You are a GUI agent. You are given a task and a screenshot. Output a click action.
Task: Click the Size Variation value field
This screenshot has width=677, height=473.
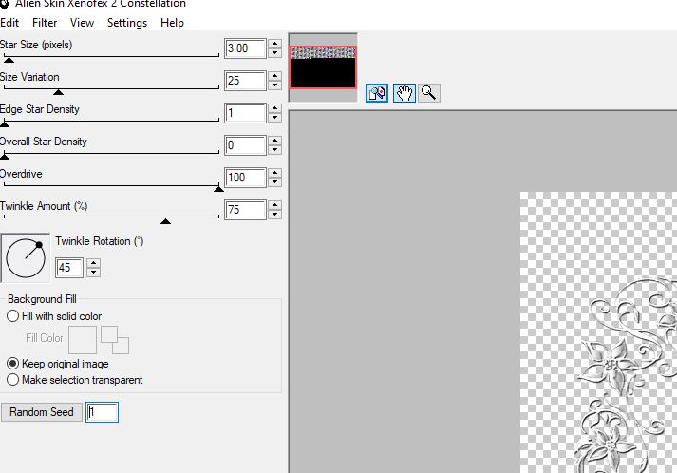tap(245, 81)
